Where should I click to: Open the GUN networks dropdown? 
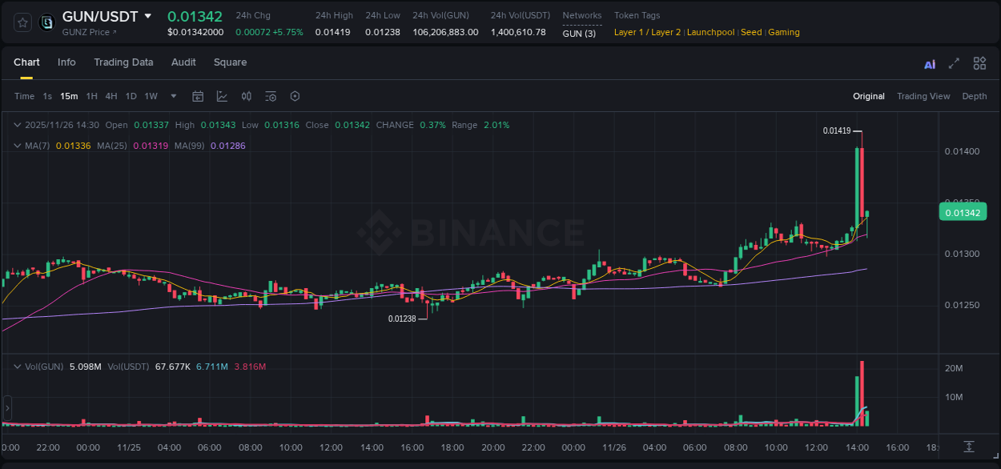579,34
